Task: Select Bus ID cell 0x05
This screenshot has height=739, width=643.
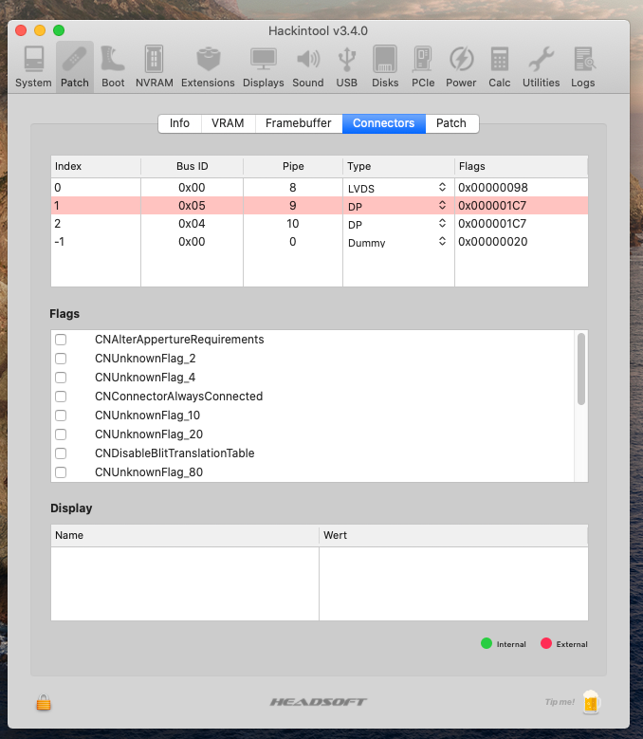Action: click(x=192, y=206)
